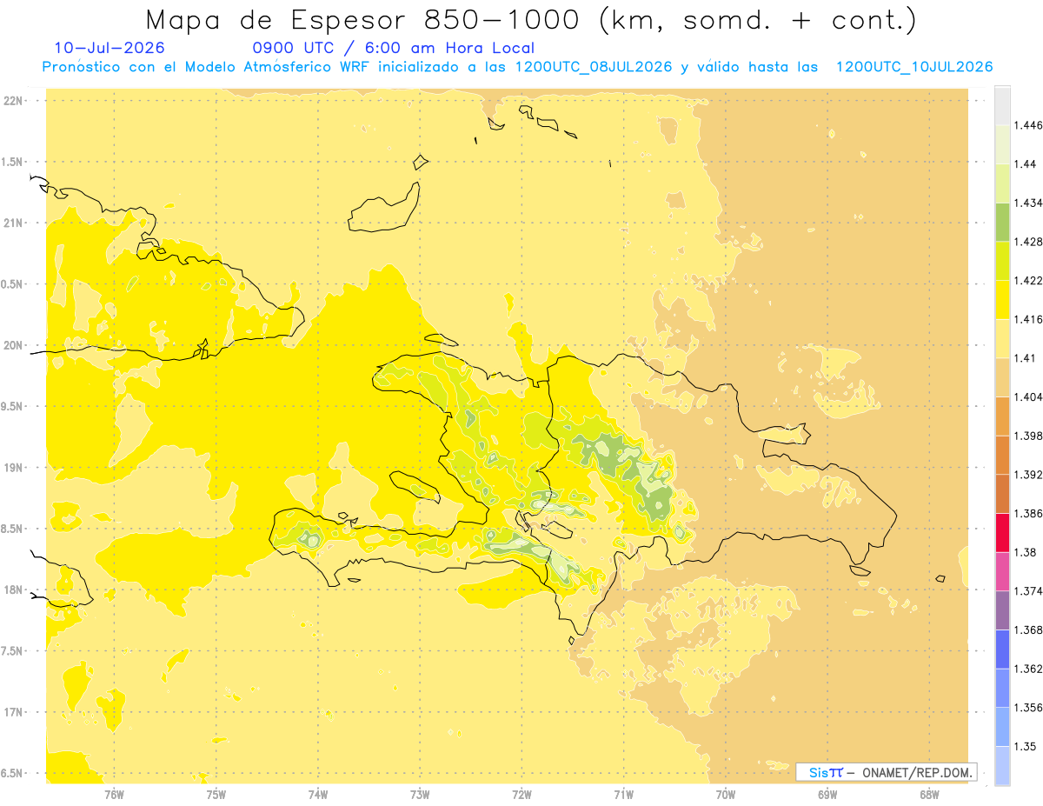The height and width of the screenshot is (806, 1043).
Task: Click the blue colorbar segment between 1.362 and 1.368
Action: pos(1002,649)
